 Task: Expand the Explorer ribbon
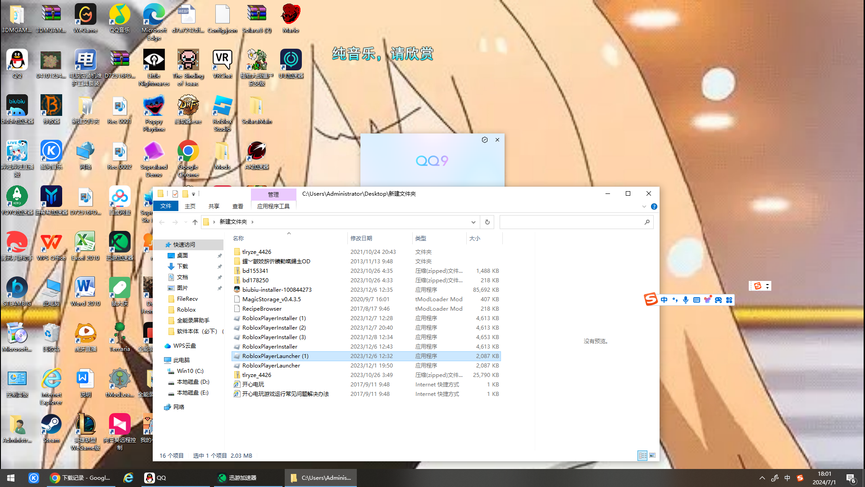click(x=644, y=207)
